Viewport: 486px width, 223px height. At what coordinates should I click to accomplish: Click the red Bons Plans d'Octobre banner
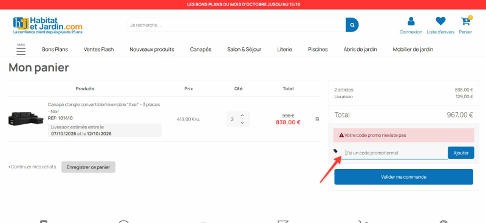(243, 5)
